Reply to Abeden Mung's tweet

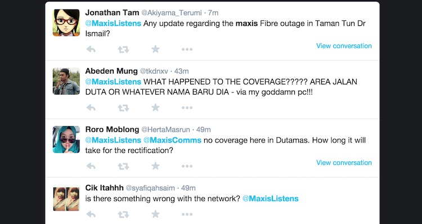[91, 107]
